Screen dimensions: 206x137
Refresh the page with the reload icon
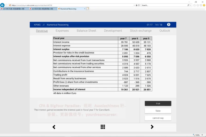tap(139, 5)
